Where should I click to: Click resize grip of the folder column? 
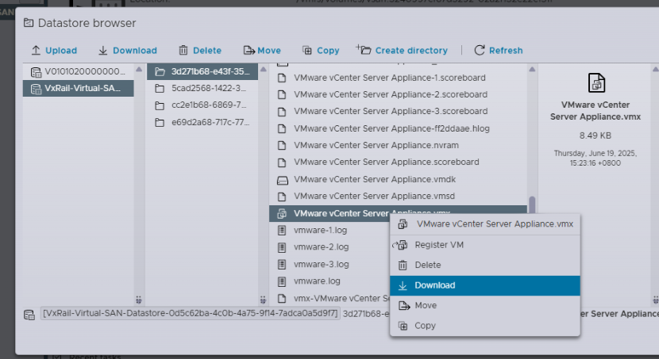263,300
